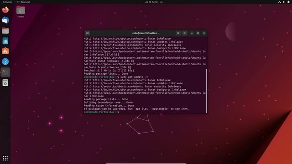Viewport: 292px width, 164px height.
Task: Open LibreOffice Writer from the dock
Action: (5, 41)
